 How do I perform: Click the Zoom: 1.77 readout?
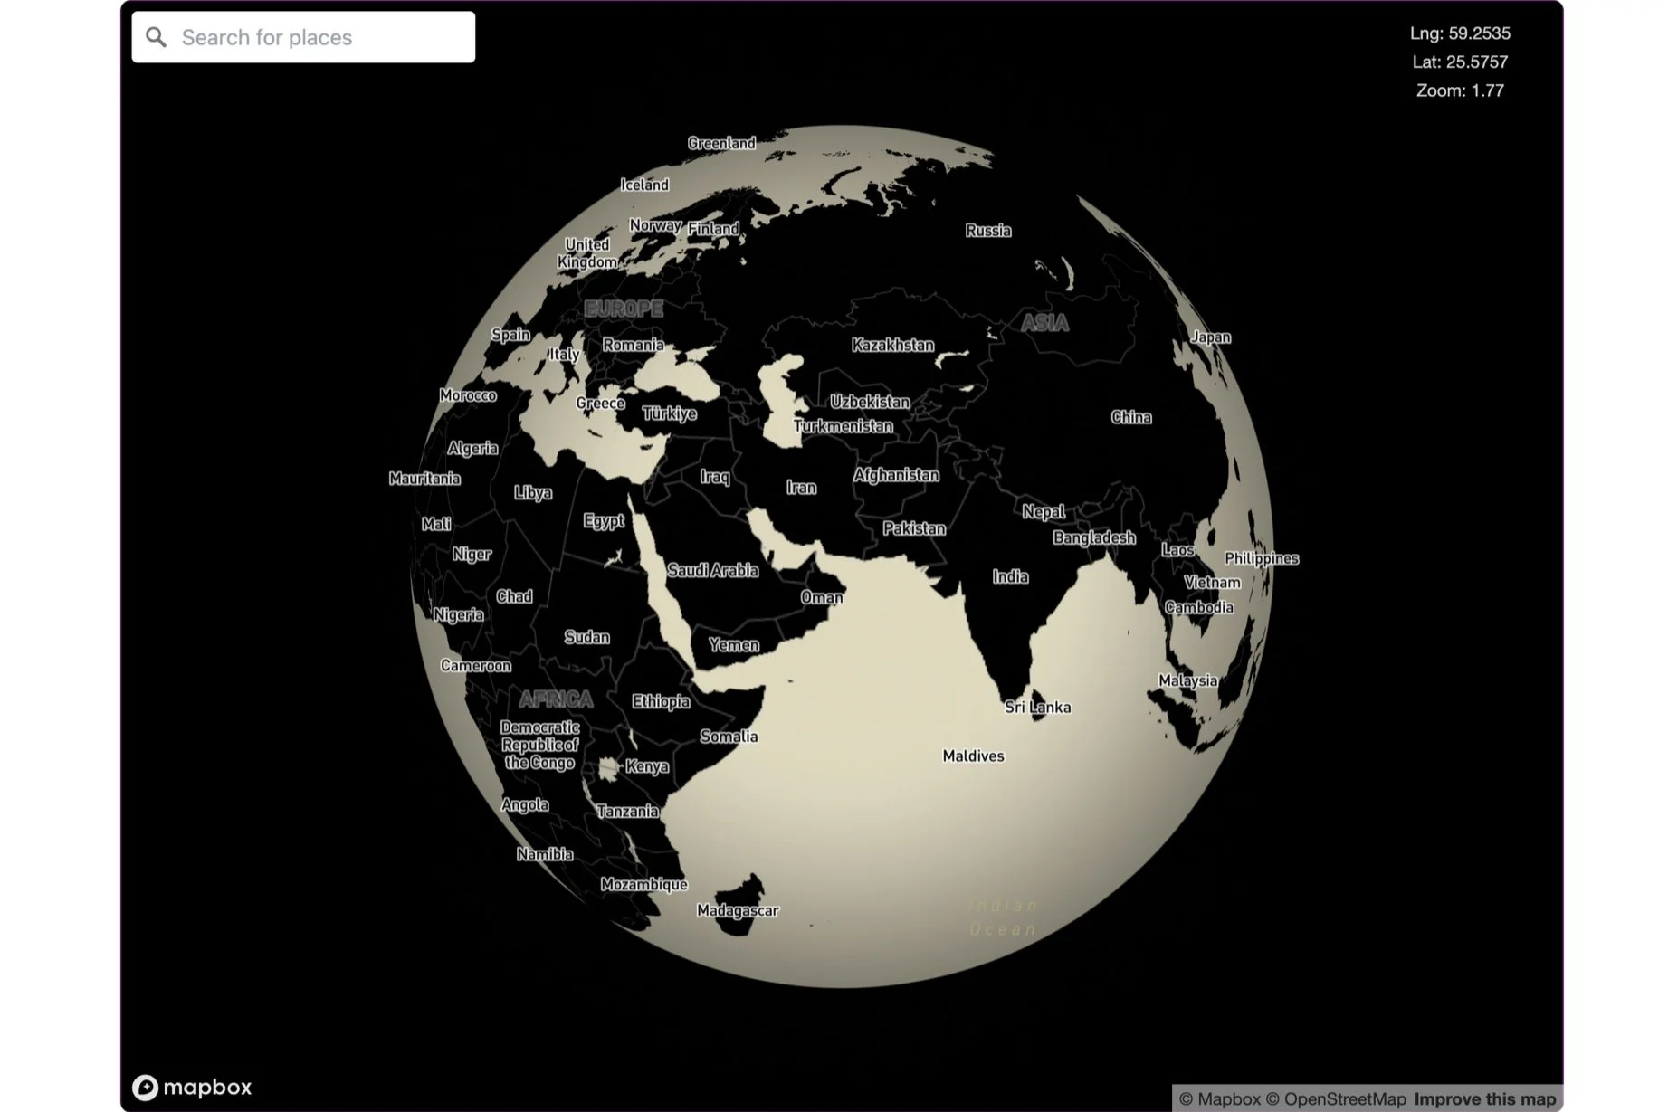(x=1460, y=90)
